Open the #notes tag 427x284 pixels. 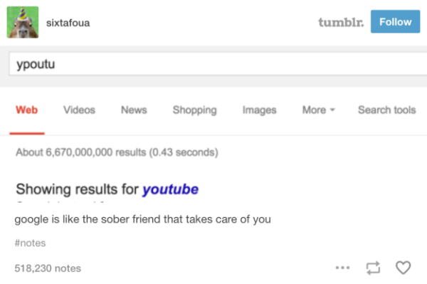pos(30,243)
